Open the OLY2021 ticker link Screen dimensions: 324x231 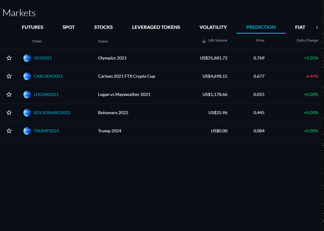coord(43,58)
